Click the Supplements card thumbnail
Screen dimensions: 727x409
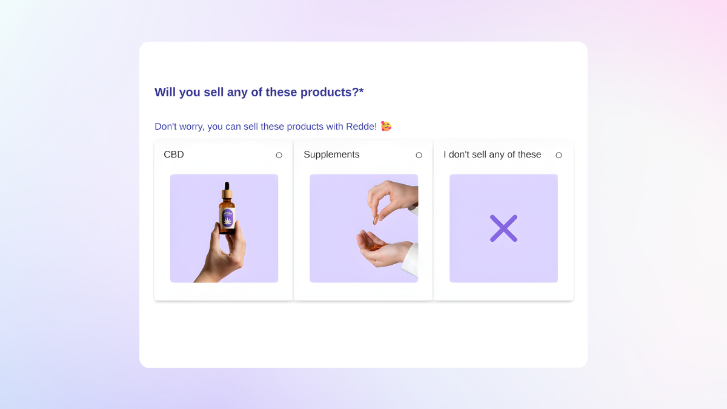click(363, 228)
